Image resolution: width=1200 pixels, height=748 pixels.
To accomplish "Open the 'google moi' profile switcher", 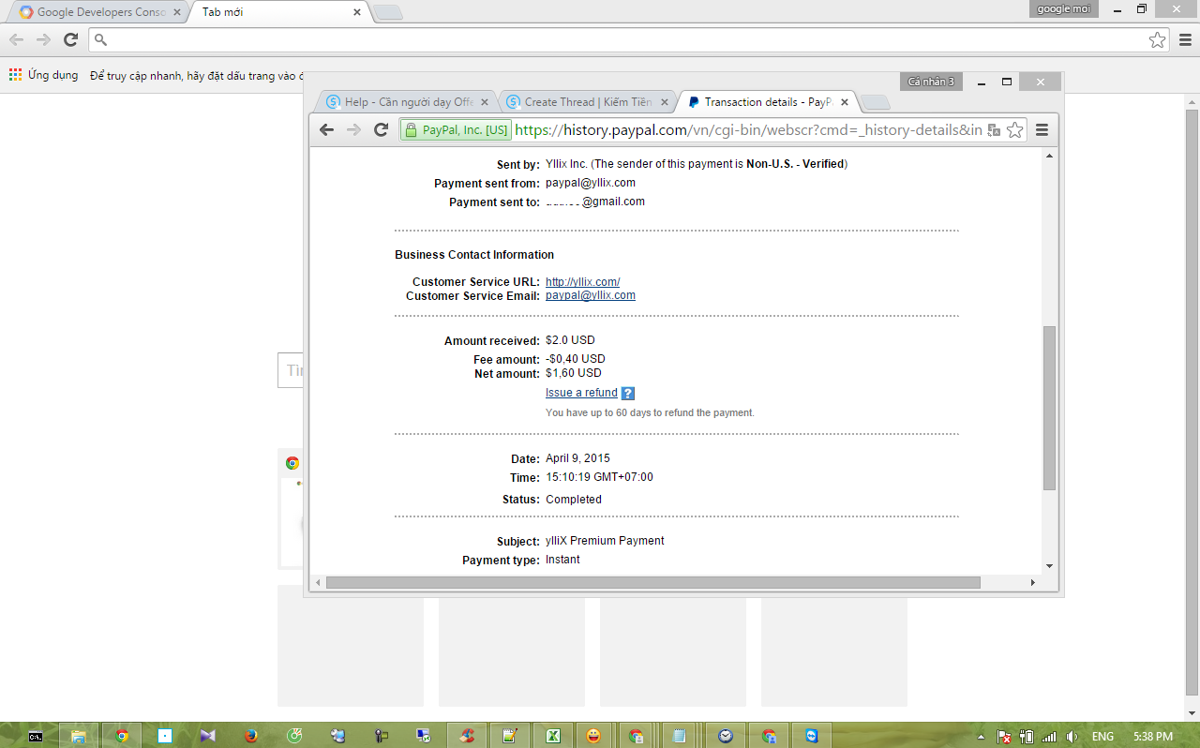I will (x=1064, y=8).
